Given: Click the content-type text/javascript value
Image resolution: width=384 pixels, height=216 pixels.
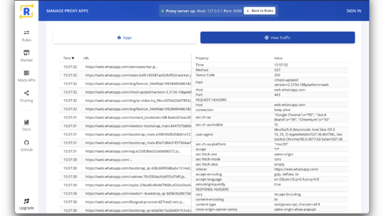Looking at the screenshot, I should tap(297, 204).
